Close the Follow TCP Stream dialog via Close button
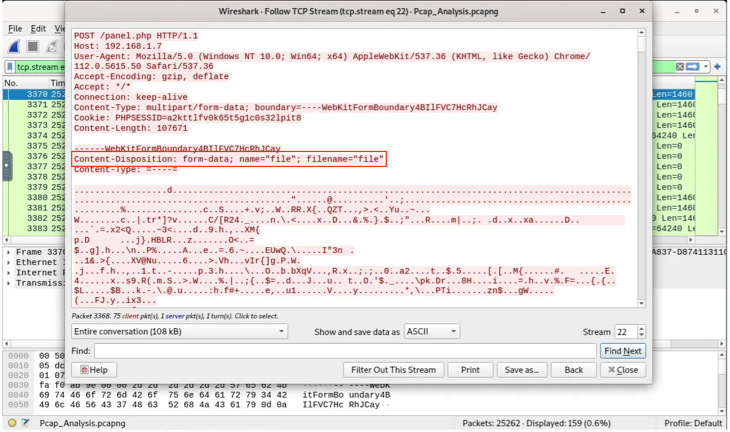 pos(623,370)
